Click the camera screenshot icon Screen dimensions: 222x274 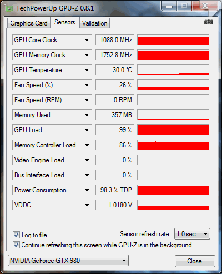pos(209,22)
